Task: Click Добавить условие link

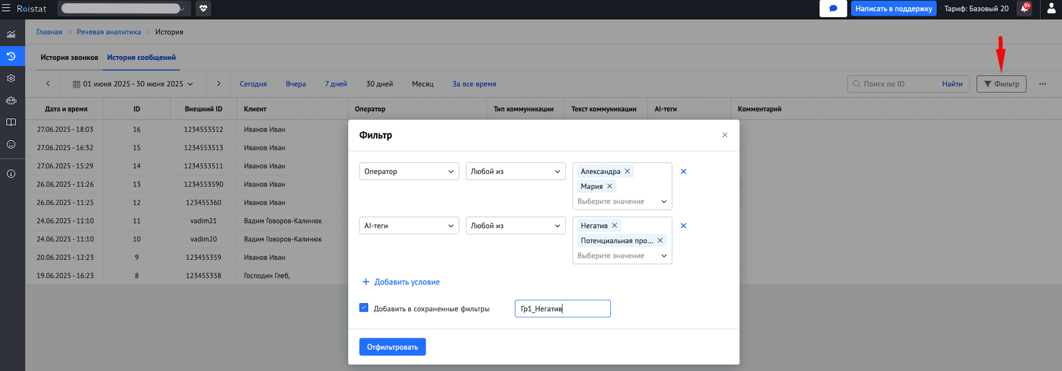Action: click(401, 282)
